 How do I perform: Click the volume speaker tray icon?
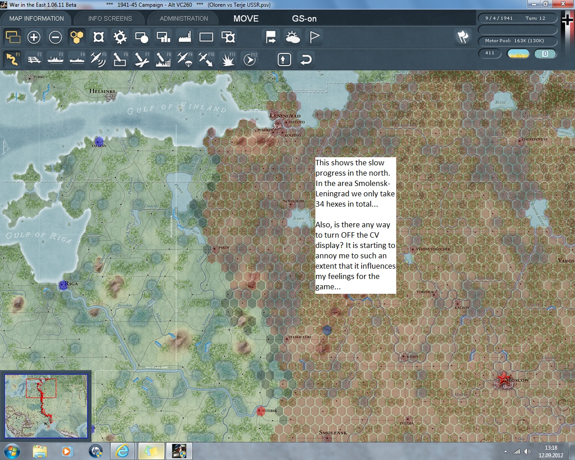527,451
